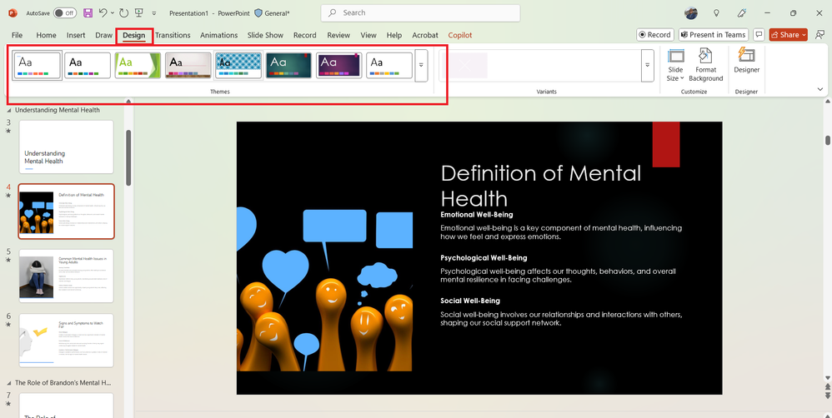
Task: Open the Acrobat tab
Action: (x=425, y=35)
